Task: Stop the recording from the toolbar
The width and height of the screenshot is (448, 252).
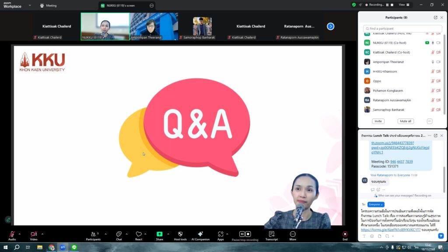Action: click(248, 234)
